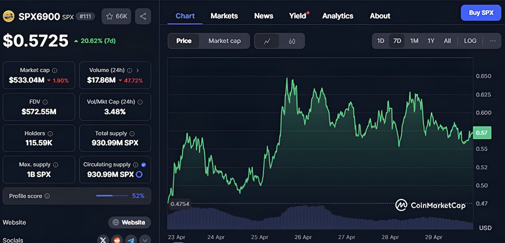This screenshot has height=243, width=505.
Task: Open the Yield tab
Action: pyautogui.click(x=298, y=16)
